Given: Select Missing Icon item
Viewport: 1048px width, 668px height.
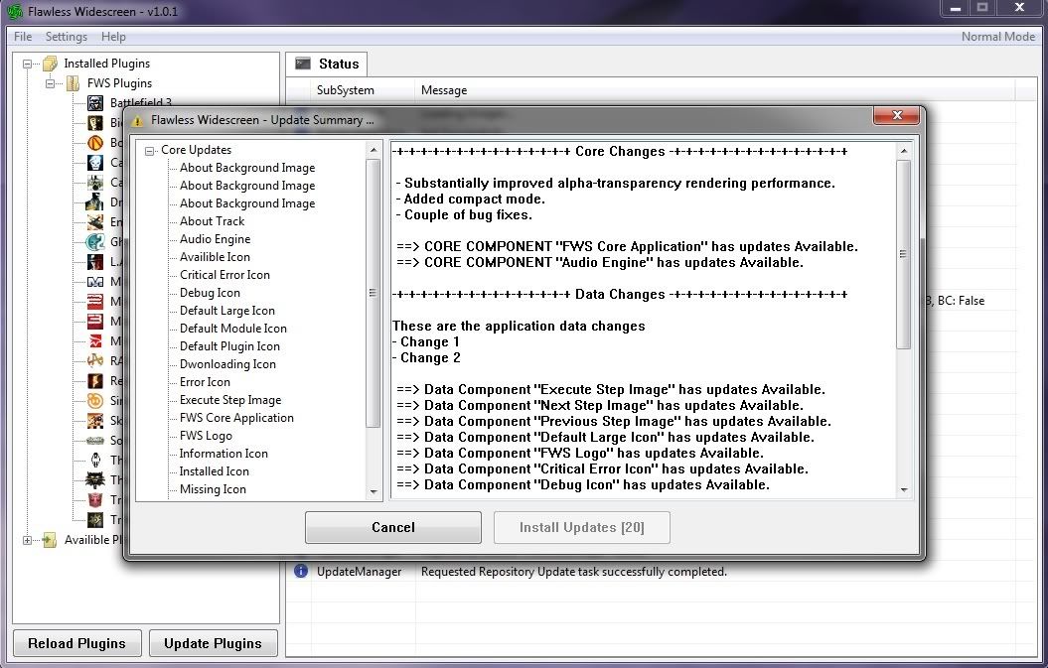Looking at the screenshot, I should point(214,489).
